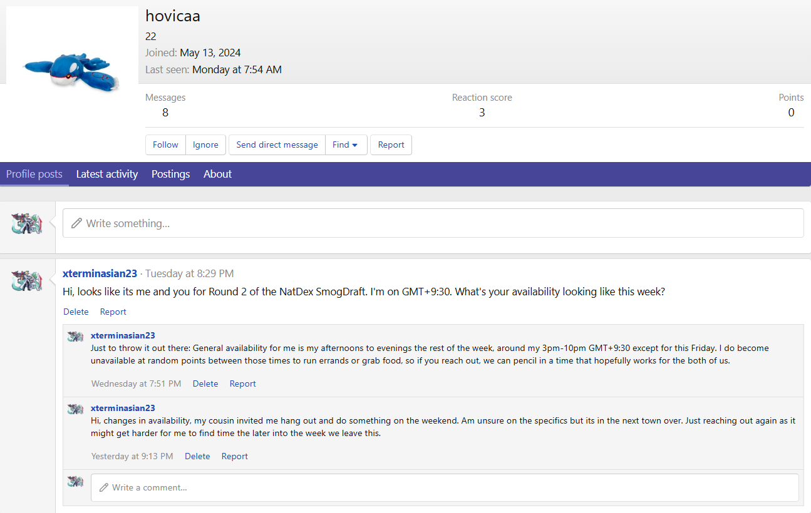Delete the Yesterday 9:13 PM comment

[x=197, y=456]
